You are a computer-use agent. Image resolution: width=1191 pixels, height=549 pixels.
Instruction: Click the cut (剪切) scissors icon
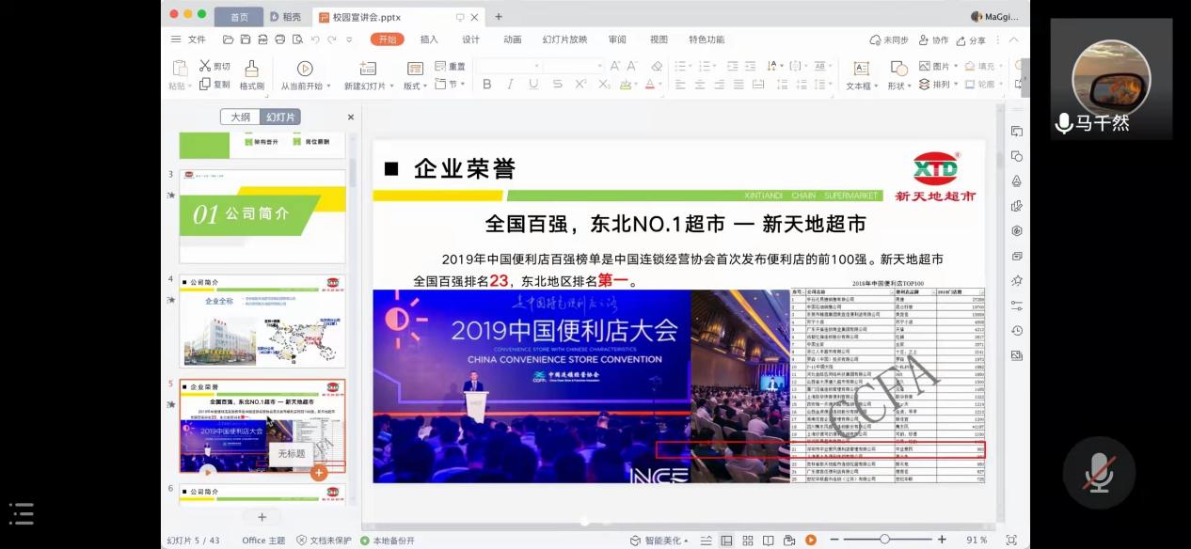205,66
